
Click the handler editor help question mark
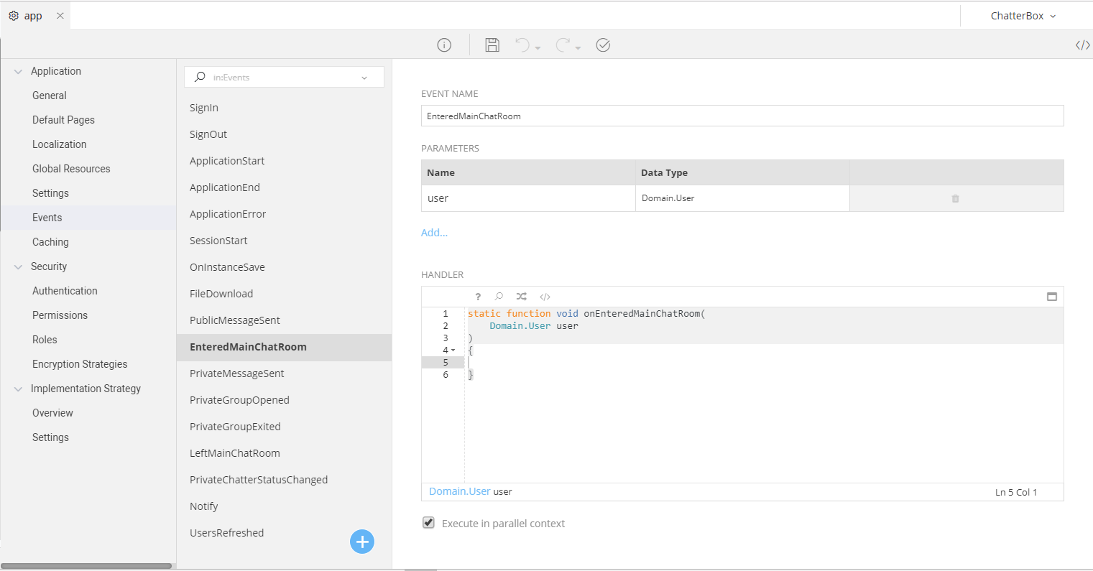tap(478, 297)
